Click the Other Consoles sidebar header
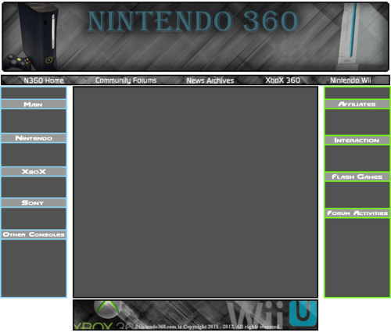This screenshot has height=336, width=391. point(34,234)
